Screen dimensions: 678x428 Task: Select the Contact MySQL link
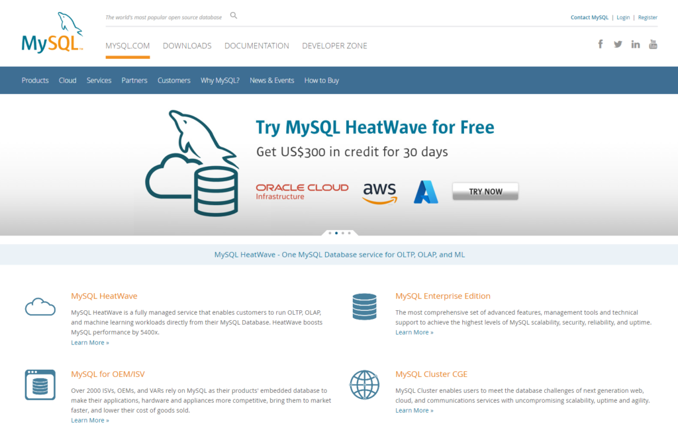point(589,17)
